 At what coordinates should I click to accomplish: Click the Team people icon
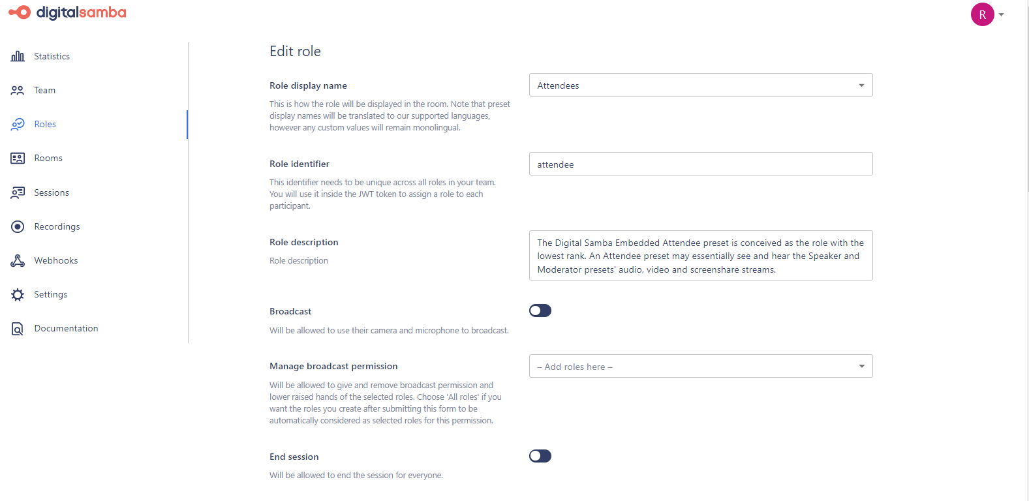tap(18, 90)
